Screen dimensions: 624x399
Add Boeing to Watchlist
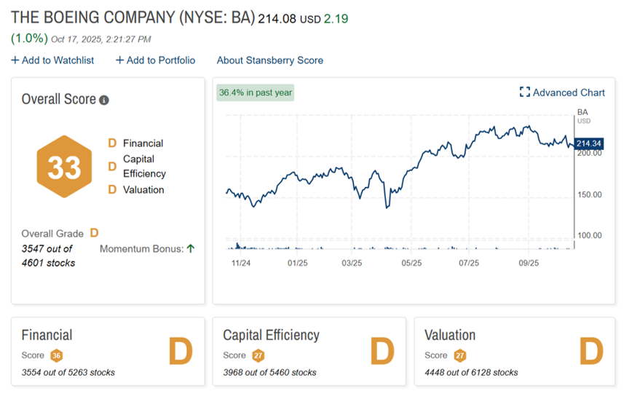pyautogui.click(x=52, y=60)
